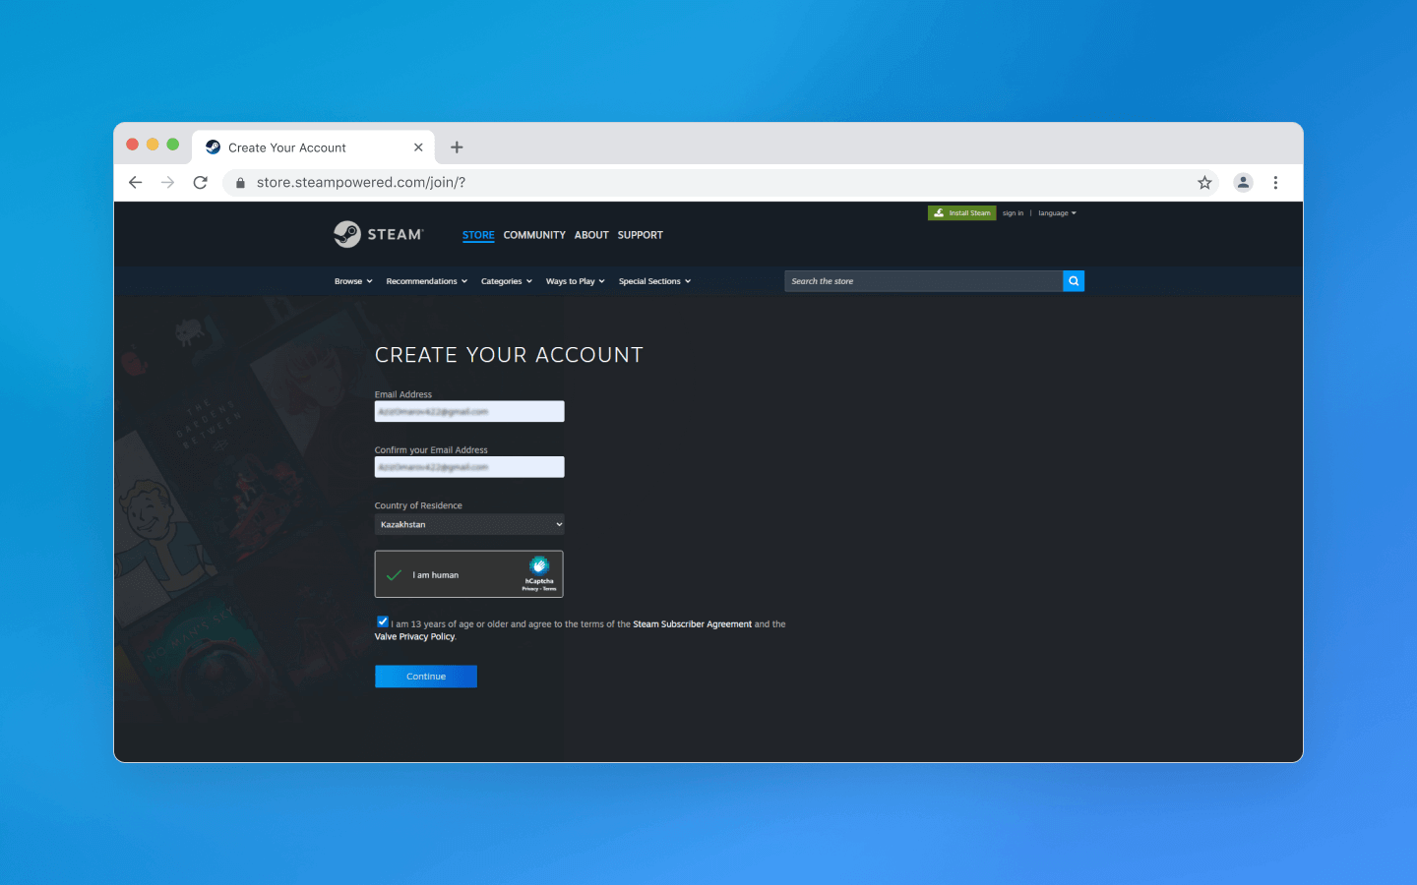Open the browser three-dot menu icon

click(x=1275, y=182)
